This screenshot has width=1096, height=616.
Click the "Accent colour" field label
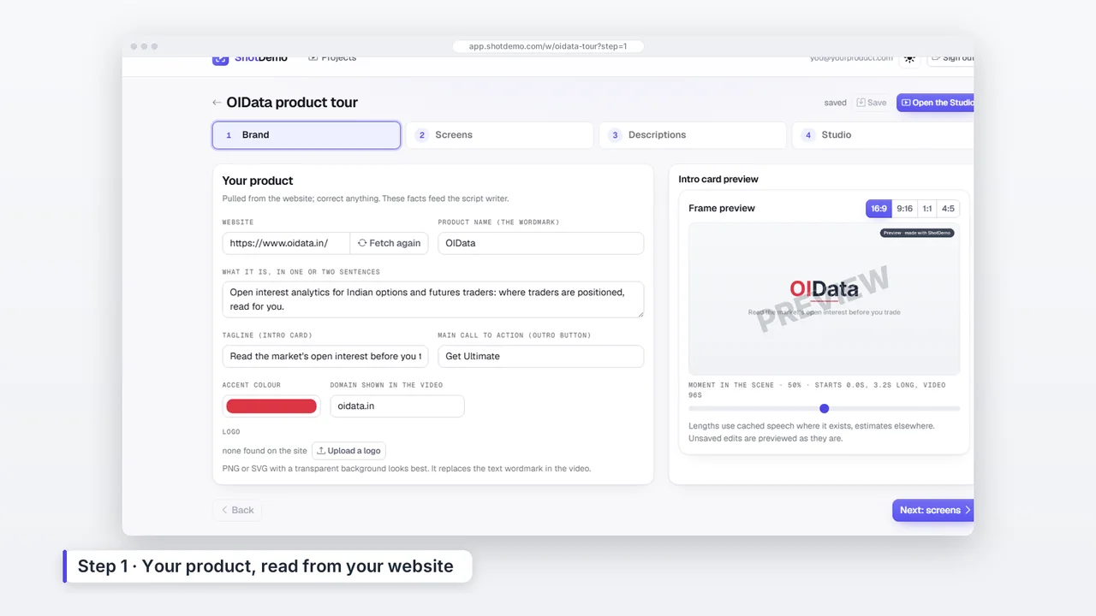point(252,385)
